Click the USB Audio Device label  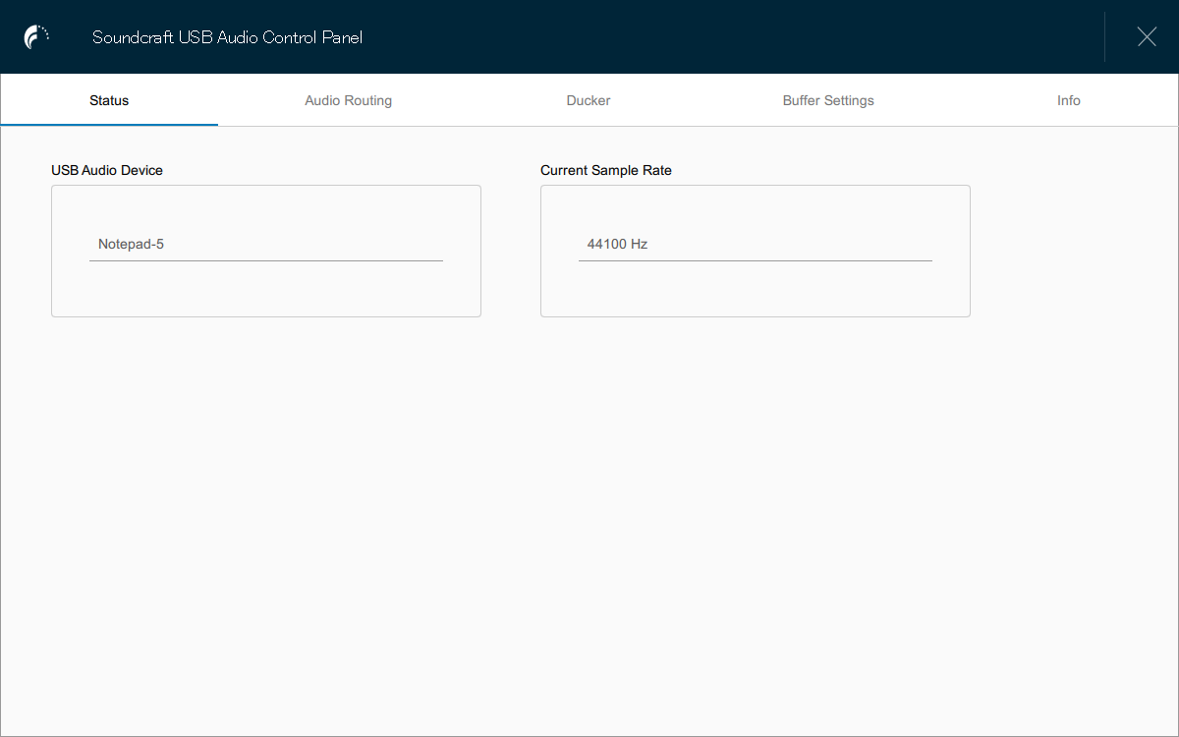pos(107,170)
